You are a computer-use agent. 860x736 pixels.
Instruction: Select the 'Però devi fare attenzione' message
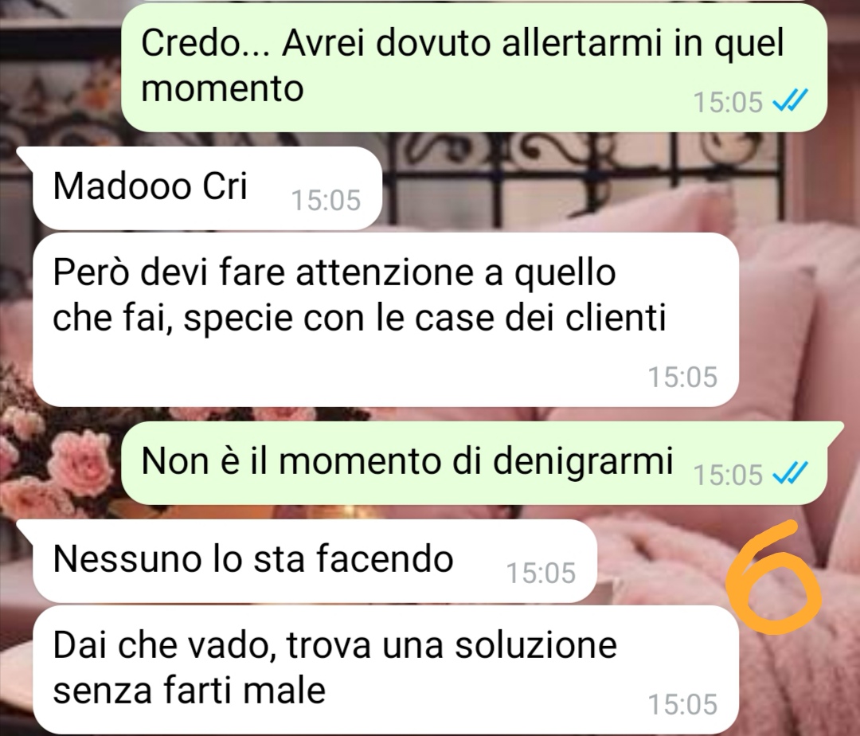(385, 319)
